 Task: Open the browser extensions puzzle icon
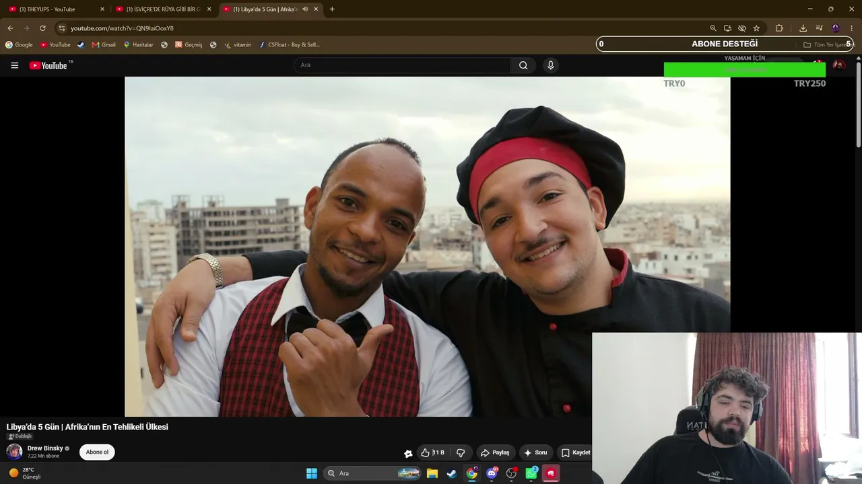[x=779, y=28]
